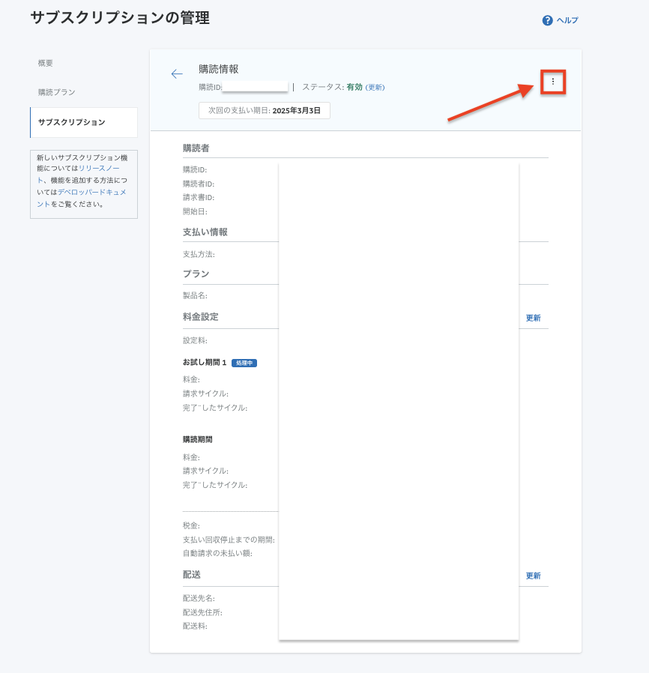
Task: Click the 次回の支払い期日 date box
Action: coord(264,110)
